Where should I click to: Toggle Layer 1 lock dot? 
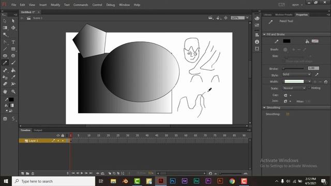click(x=63, y=141)
